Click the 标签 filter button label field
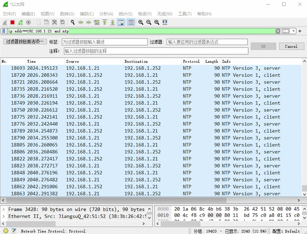The height and width of the screenshot is (234, 307). click(104, 42)
